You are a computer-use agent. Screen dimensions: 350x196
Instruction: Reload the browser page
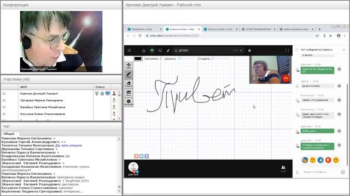click(140, 35)
